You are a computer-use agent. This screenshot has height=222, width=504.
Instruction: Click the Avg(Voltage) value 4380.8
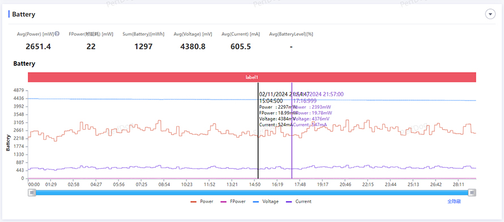(x=193, y=46)
